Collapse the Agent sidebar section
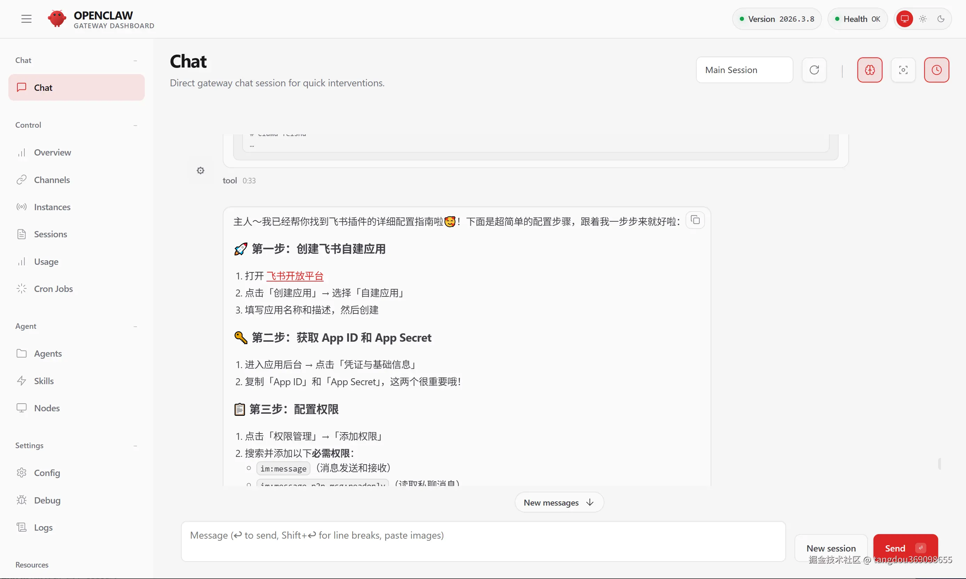Viewport: 966px width, 579px height. coord(135,327)
